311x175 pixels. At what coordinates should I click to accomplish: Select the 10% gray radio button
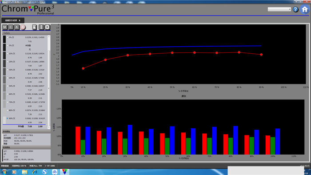tap(8, 54)
